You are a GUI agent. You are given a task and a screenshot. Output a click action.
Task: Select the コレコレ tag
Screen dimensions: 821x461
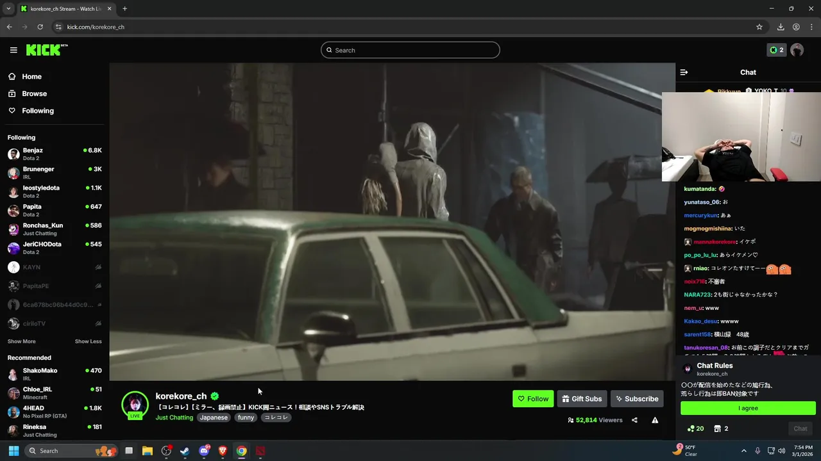(276, 417)
